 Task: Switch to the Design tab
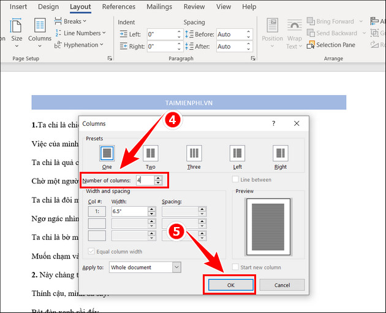click(48, 7)
